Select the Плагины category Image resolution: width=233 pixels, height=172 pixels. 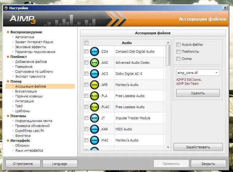(18, 116)
